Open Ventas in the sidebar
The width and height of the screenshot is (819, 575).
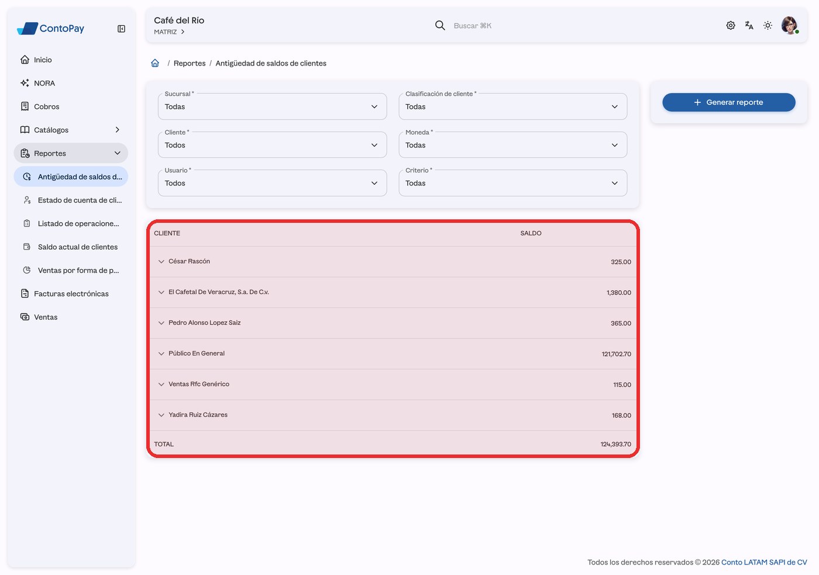(x=71, y=317)
